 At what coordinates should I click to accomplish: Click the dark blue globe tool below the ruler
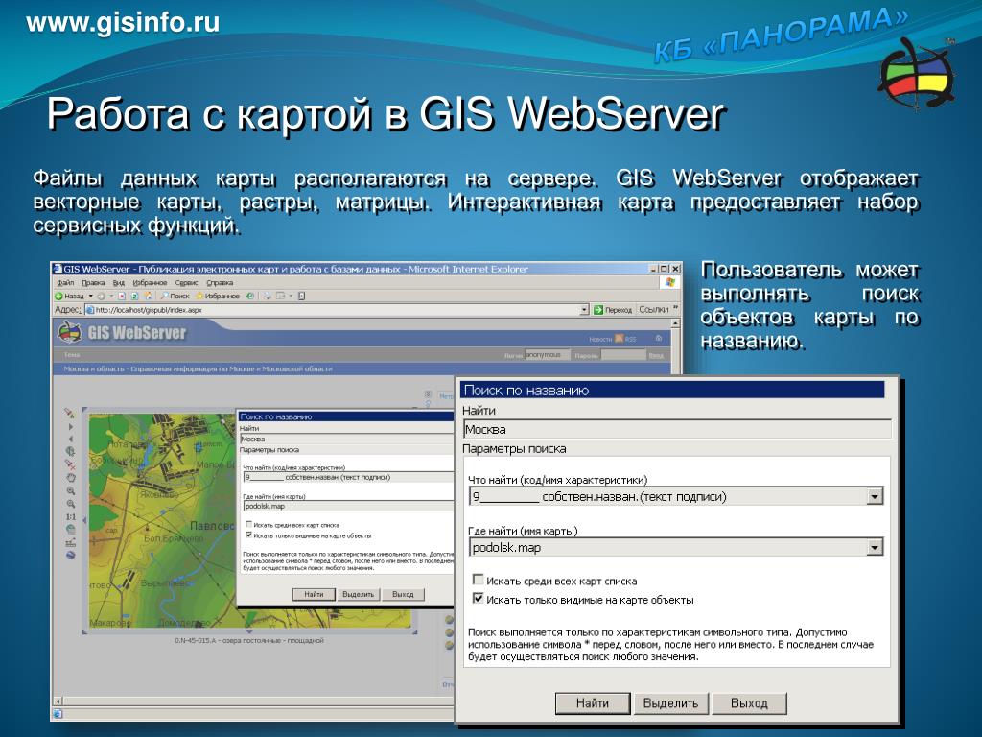tap(71, 556)
